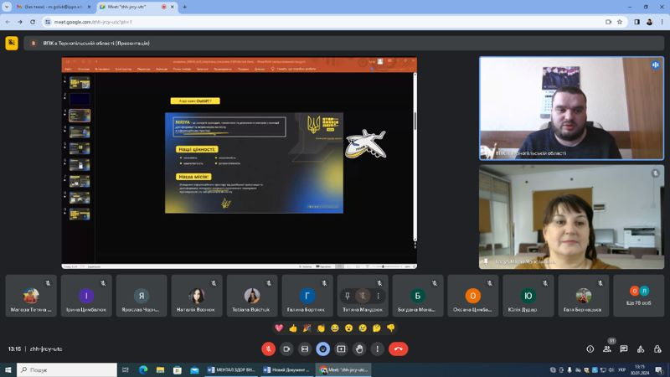The height and width of the screenshot is (377, 670).
Task: Show the participants people panel
Action: point(606,349)
